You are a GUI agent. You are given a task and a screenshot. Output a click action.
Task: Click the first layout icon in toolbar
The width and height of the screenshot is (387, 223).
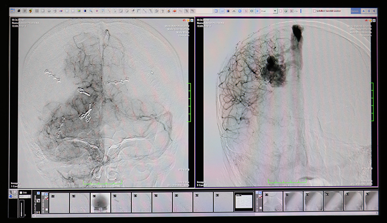click(12, 11)
